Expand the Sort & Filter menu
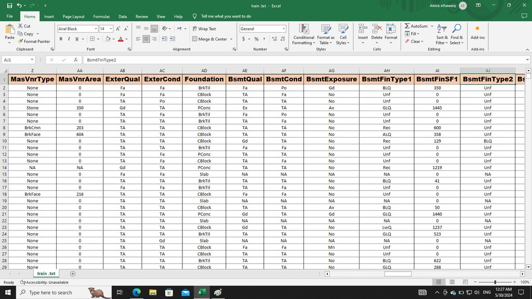The image size is (532, 299). coord(442,34)
